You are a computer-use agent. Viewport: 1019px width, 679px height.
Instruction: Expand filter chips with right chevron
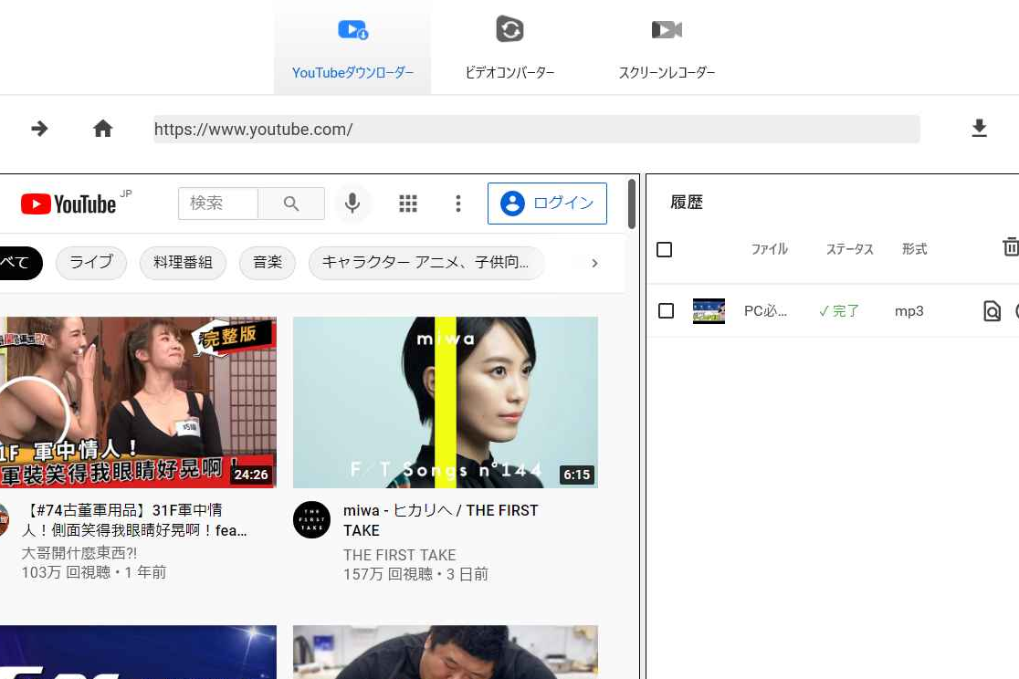pos(594,263)
